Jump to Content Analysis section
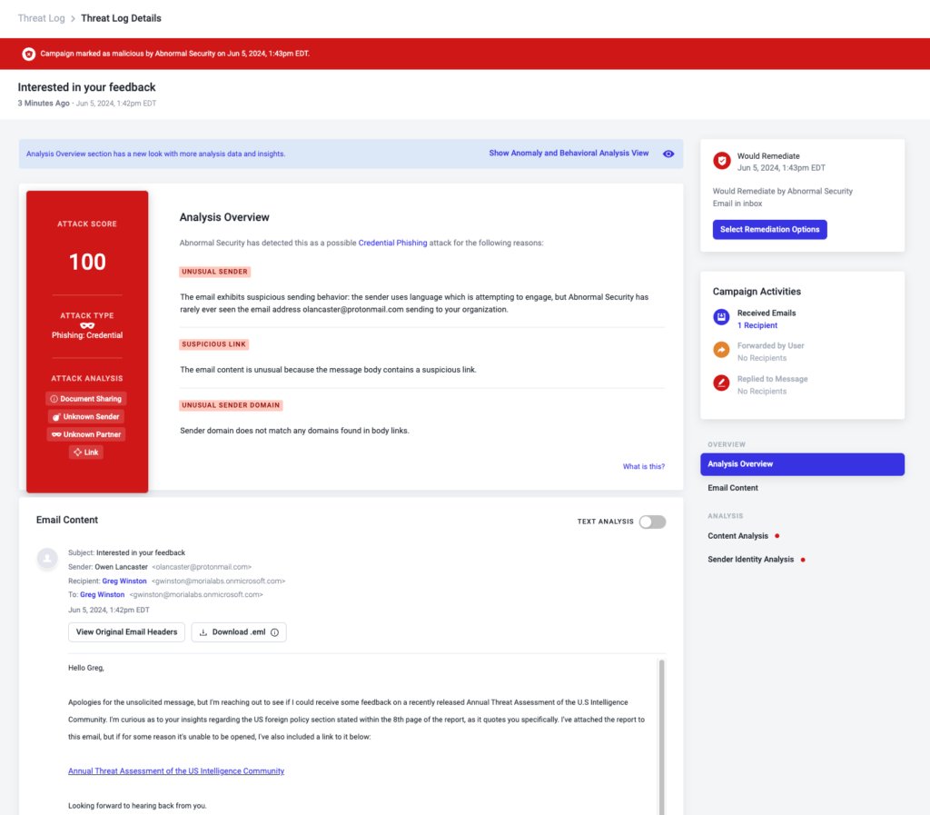 [x=737, y=536]
